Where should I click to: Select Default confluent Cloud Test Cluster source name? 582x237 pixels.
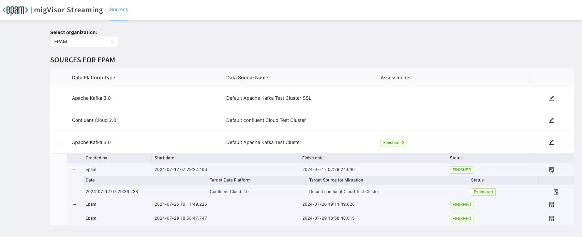266,120
